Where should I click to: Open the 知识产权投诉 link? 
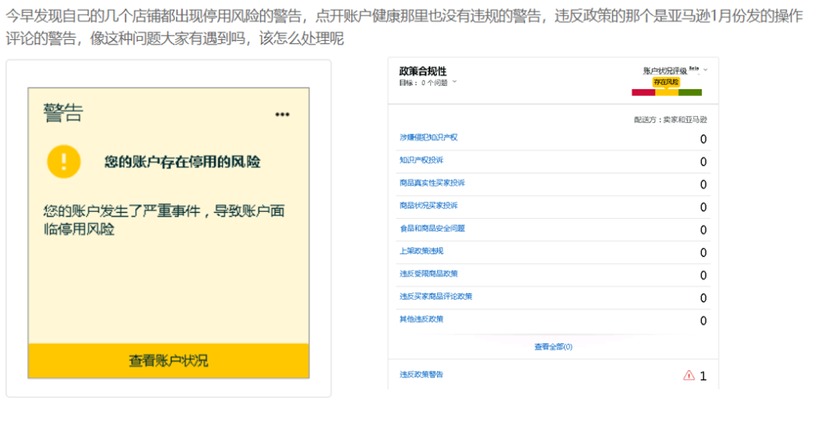pyautogui.click(x=421, y=160)
